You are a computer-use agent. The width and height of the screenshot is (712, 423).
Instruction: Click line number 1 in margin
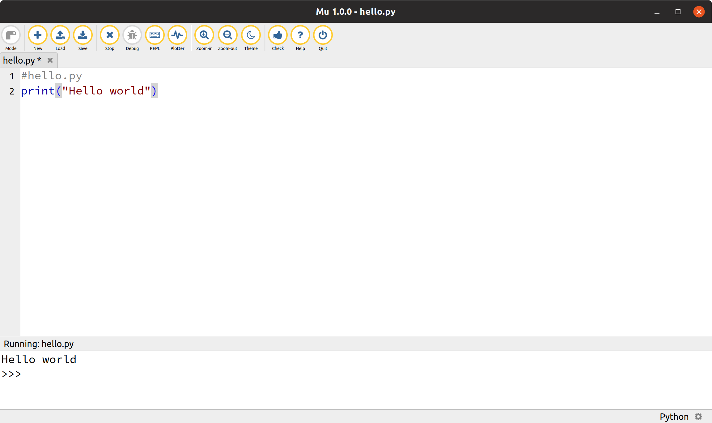tap(12, 76)
